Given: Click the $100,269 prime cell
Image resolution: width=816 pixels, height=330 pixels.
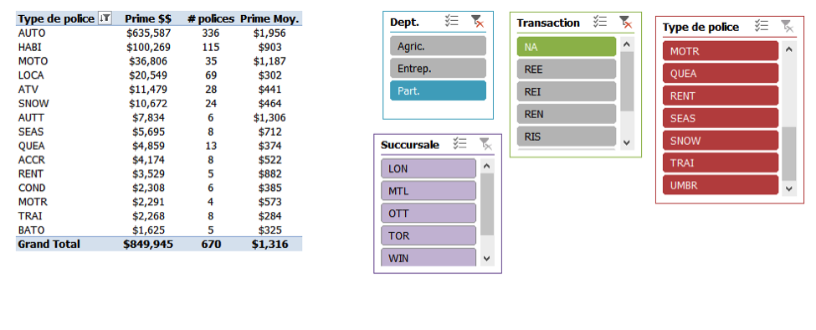Looking at the screenshot, I should coord(148,48).
